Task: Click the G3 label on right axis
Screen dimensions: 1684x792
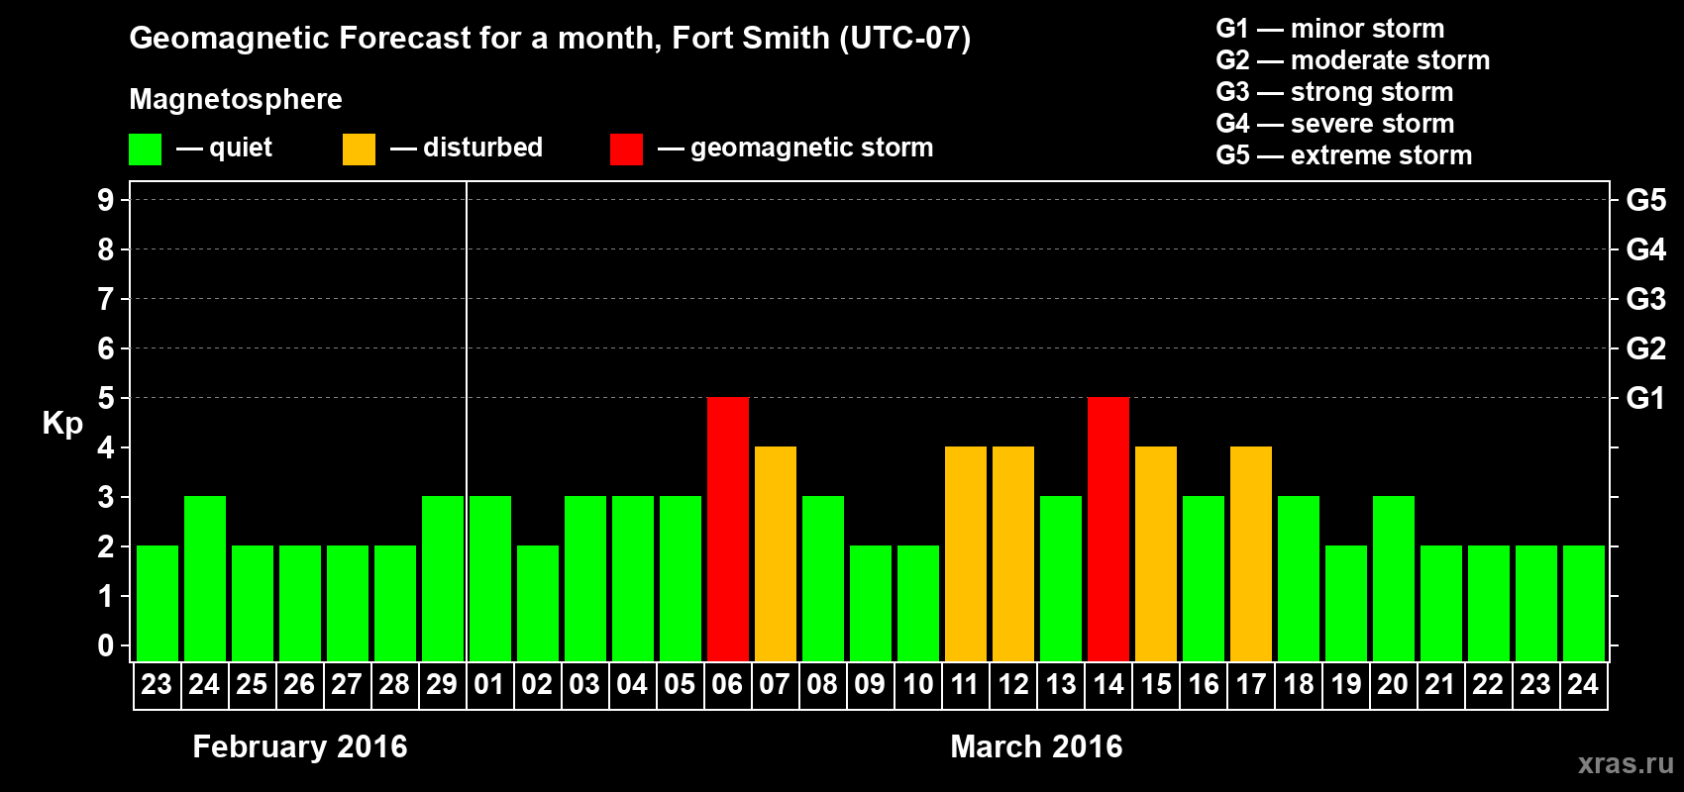Action: 1646,299
